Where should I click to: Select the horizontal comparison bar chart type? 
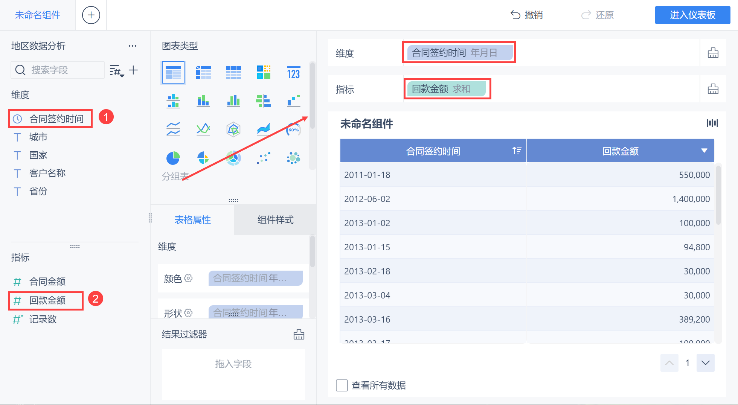[264, 101]
